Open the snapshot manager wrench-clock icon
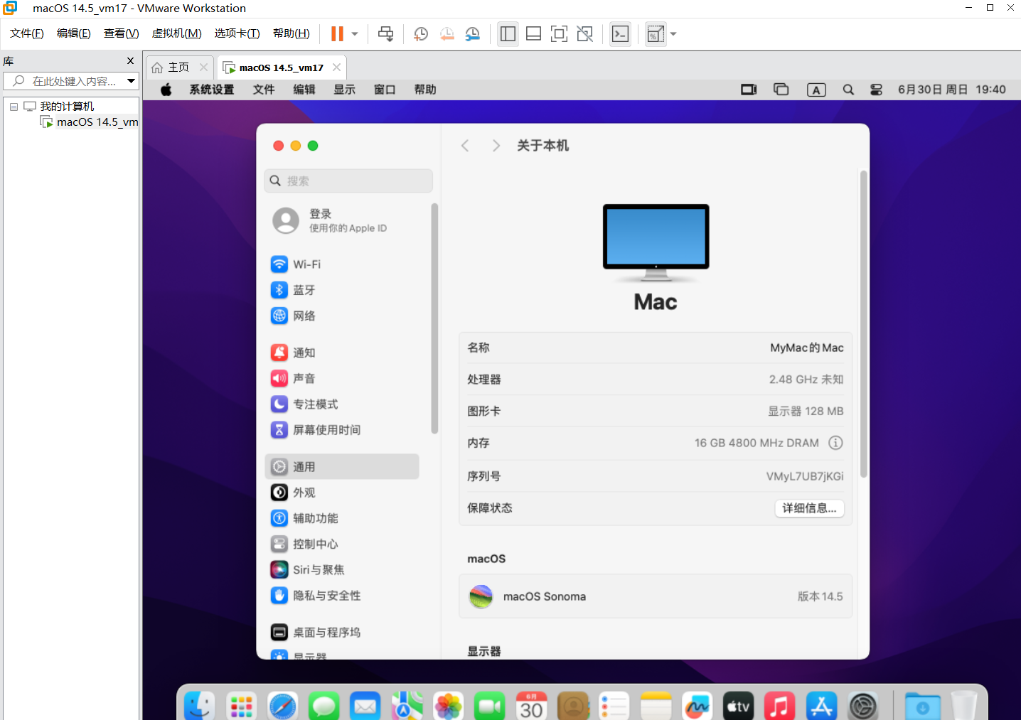 472,34
